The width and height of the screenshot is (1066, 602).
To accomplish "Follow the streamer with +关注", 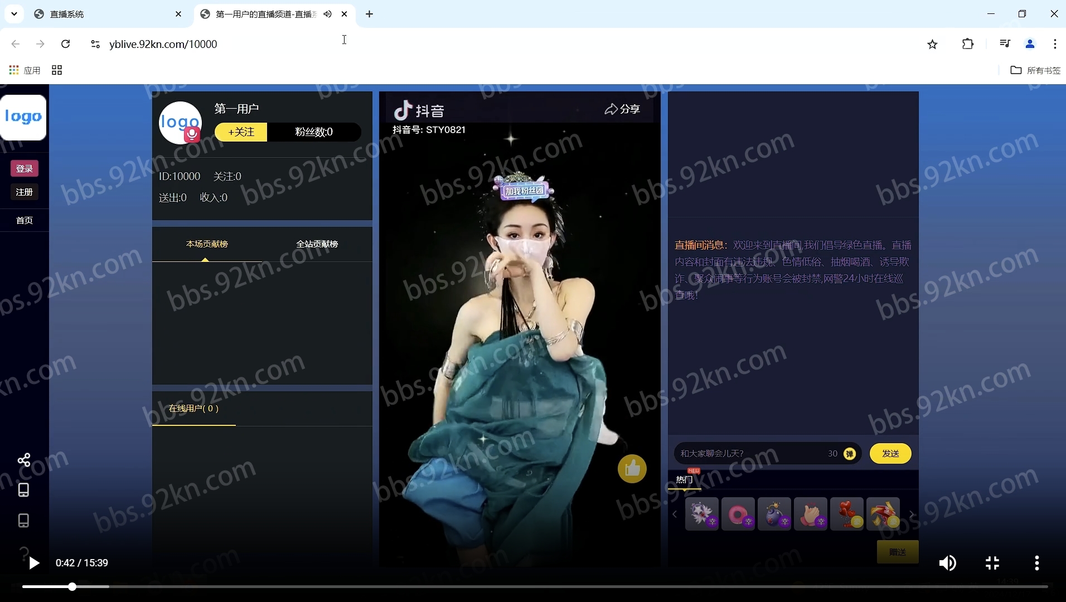I will coord(241,132).
